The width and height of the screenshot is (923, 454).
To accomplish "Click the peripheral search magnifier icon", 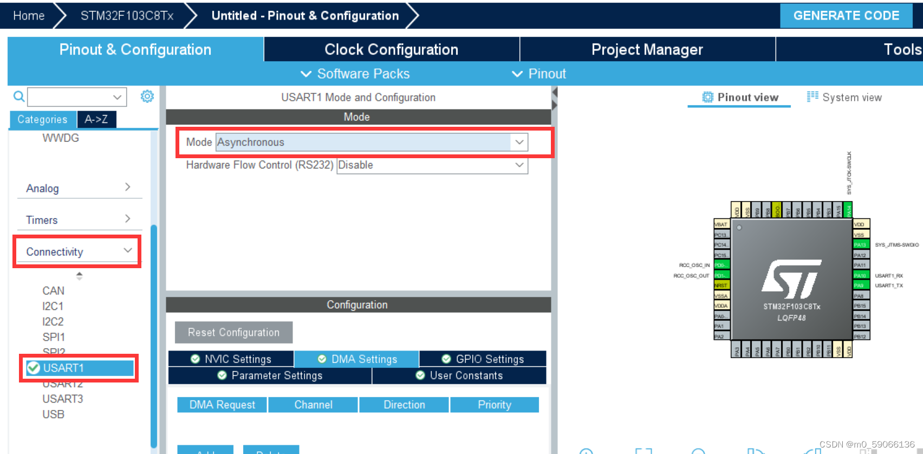I will pyautogui.click(x=19, y=96).
